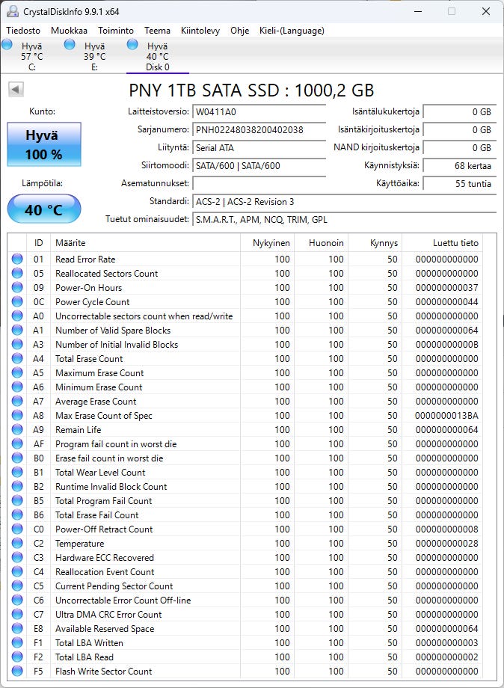The width and height of the screenshot is (504, 688).
Task: Click the status orb for Current Pending Sector Count
Action: pyautogui.click(x=17, y=586)
